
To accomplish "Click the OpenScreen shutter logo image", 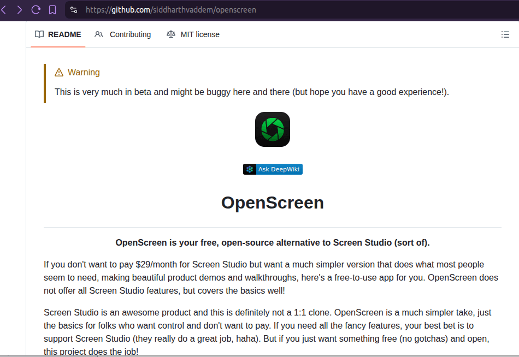I will (272, 129).
